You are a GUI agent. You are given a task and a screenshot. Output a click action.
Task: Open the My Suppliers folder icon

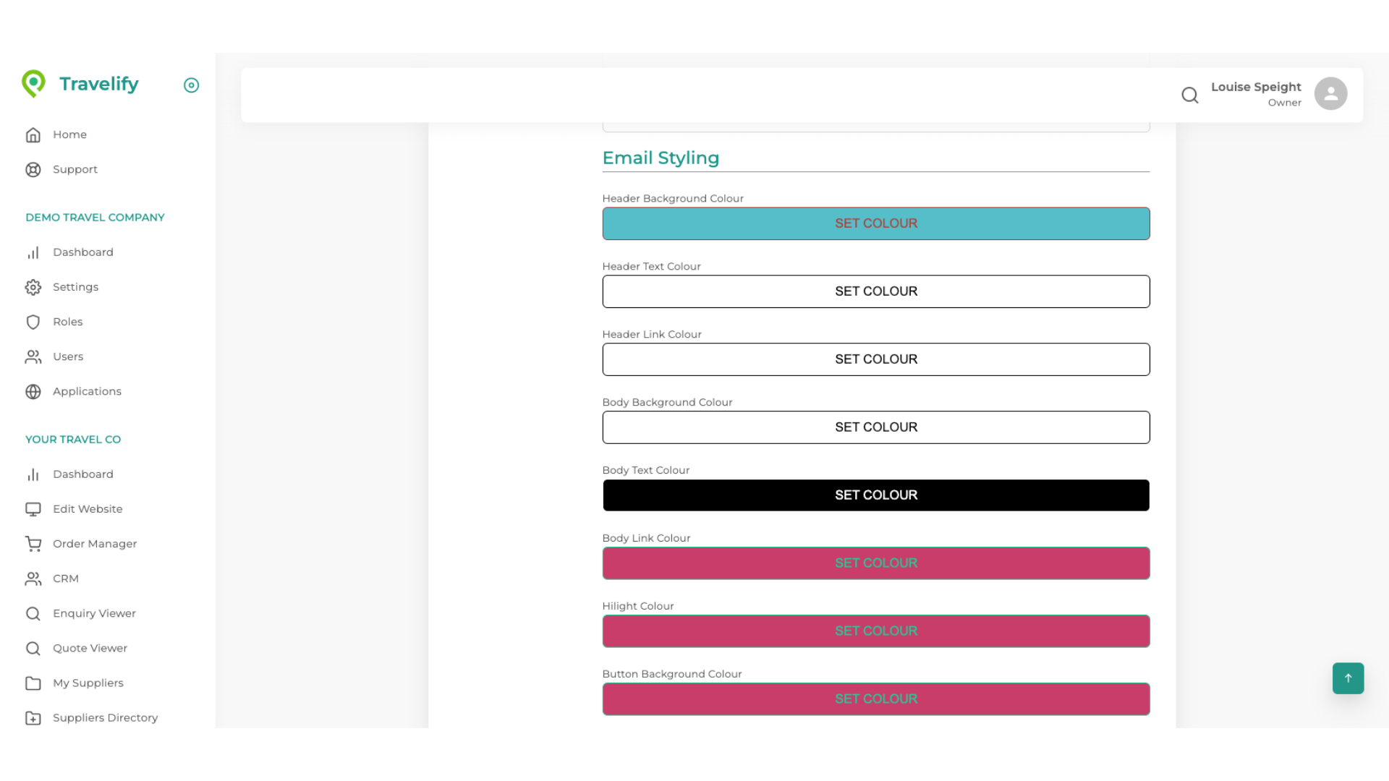tap(33, 683)
